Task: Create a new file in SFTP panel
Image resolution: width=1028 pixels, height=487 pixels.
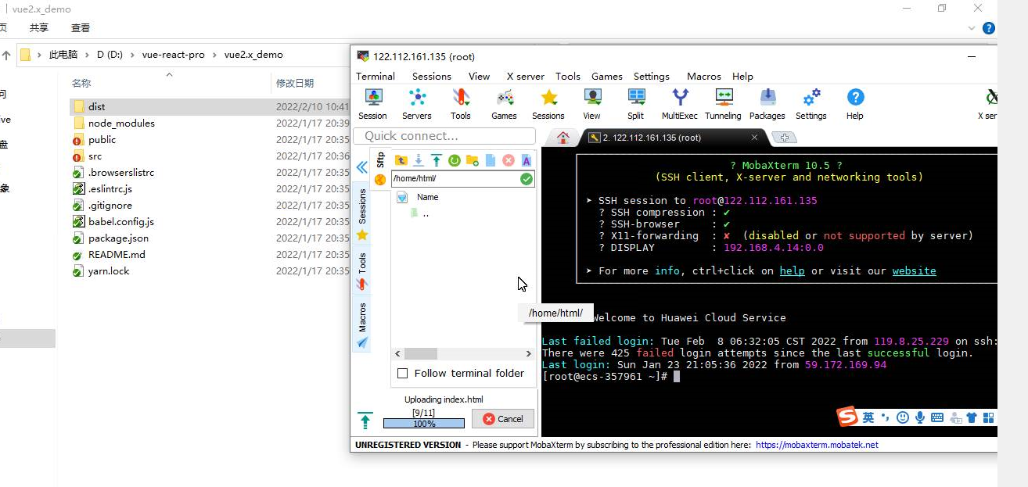Action: [491, 160]
